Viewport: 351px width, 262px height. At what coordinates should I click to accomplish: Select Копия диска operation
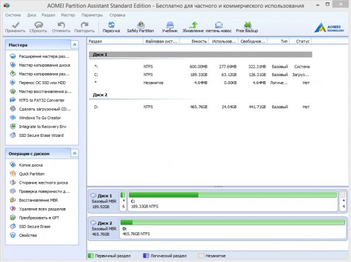(x=26, y=165)
